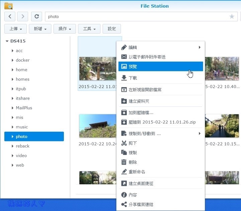Select the music folder in the sidebar
241x211 pixels.
tap(22, 127)
